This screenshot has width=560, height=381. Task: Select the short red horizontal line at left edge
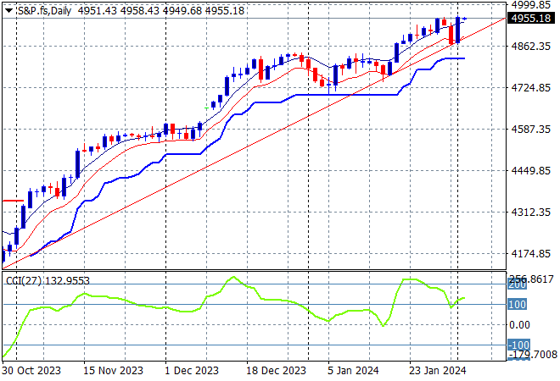point(12,201)
